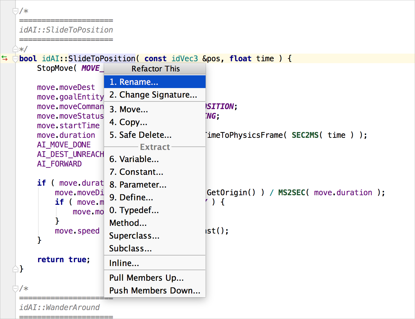Click 'float' keyword in the signature
The height and width of the screenshot is (319, 415).
click(x=240, y=59)
